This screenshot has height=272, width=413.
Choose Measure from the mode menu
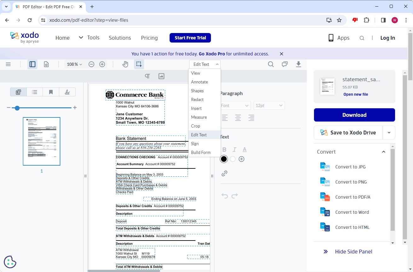pos(205,117)
